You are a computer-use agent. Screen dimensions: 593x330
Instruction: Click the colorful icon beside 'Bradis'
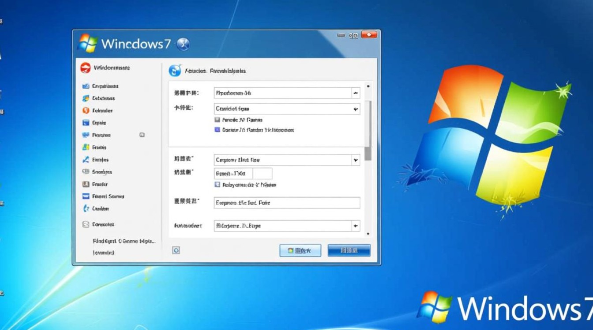[86, 147]
